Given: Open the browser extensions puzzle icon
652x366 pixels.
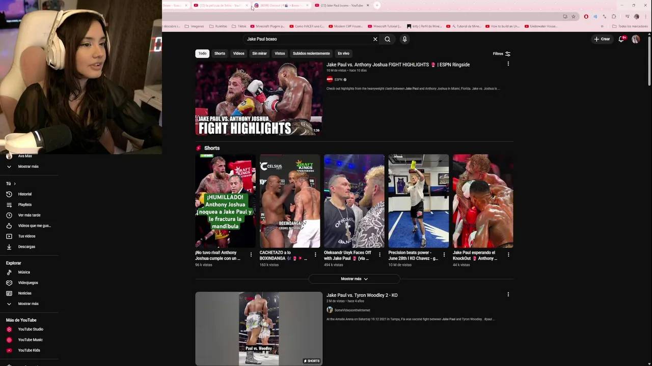Looking at the screenshot, I should click(614, 16).
